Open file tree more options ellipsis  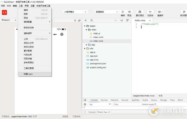pos(116,20)
